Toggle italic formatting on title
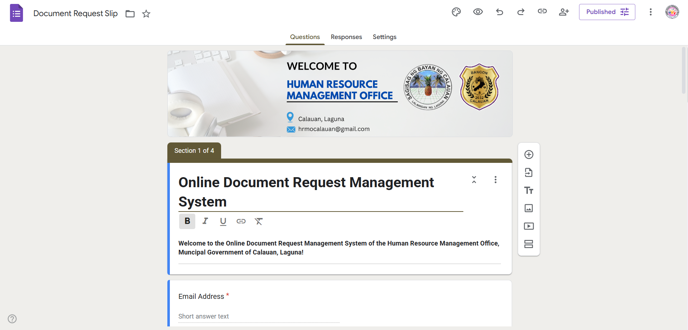Screen dimensions: 688x330 (x=205, y=221)
